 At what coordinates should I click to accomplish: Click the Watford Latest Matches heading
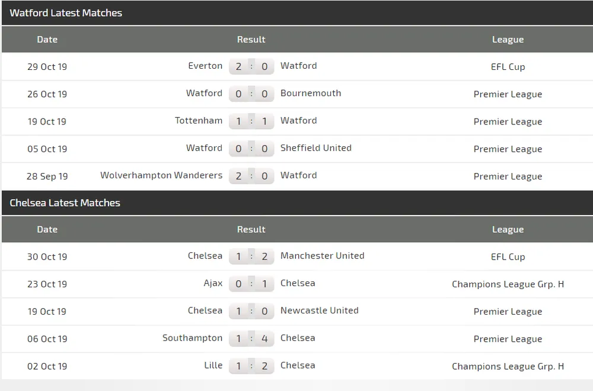pos(66,12)
